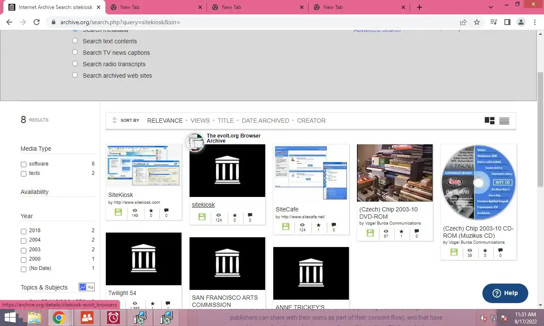
Task: Click the page vertical scrollbar
Action: click(x=540, y=129)
